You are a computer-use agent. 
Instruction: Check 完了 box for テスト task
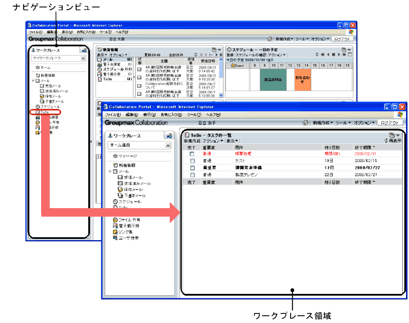point(192,161)
